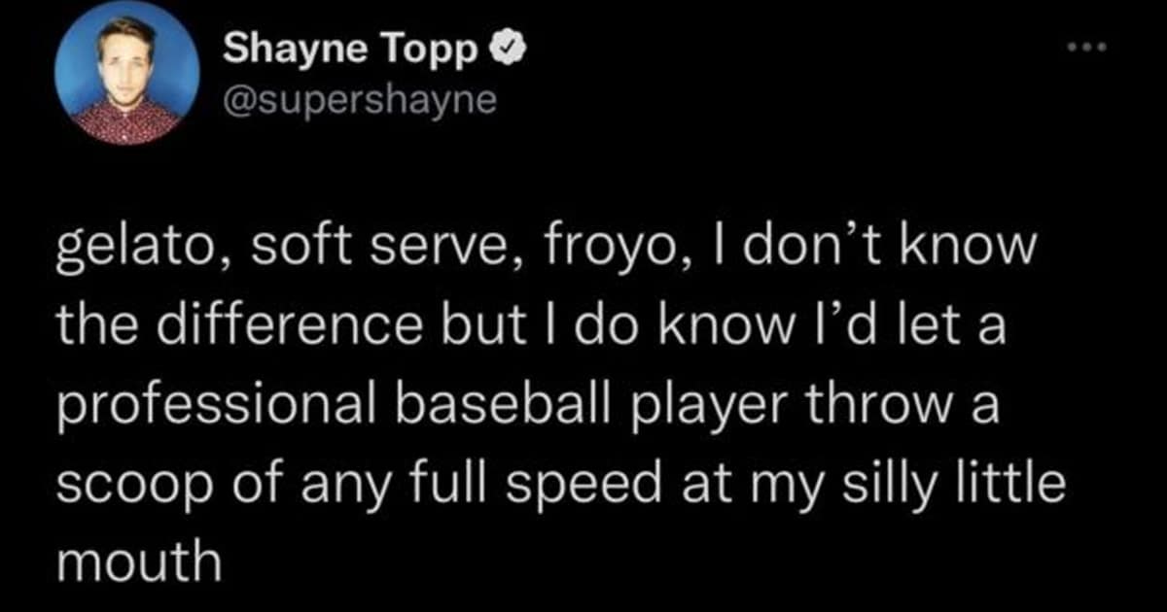Viewport: 1167px width, 612px height.
Task: Open the @supershayne handle link
Action: pyautogui.click(x=360, y=101)
